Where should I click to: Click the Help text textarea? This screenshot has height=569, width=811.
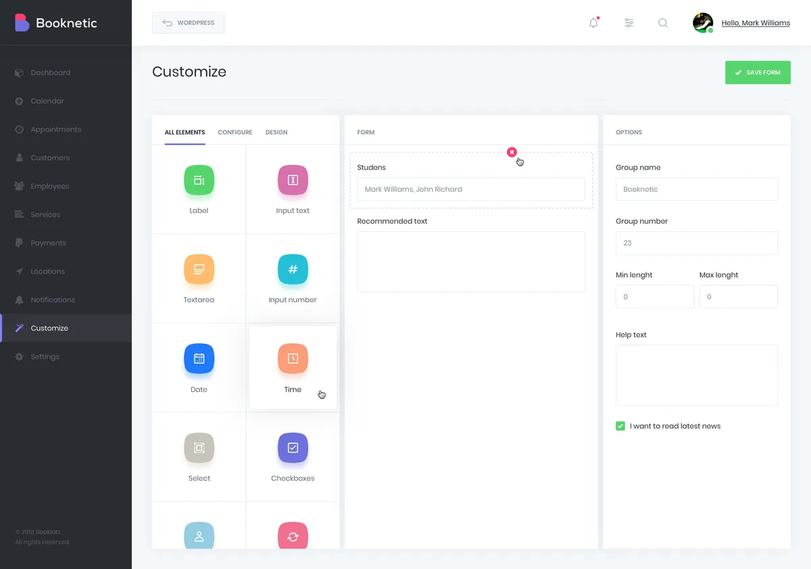[x=697, y=375]
